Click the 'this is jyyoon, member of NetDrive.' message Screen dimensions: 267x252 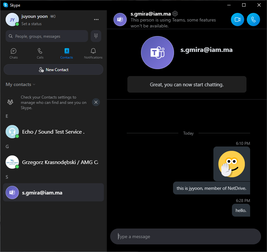tap(211, 188)
